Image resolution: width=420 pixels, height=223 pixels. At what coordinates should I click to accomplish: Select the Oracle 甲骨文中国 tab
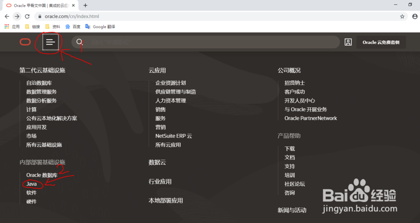(40, 5)
